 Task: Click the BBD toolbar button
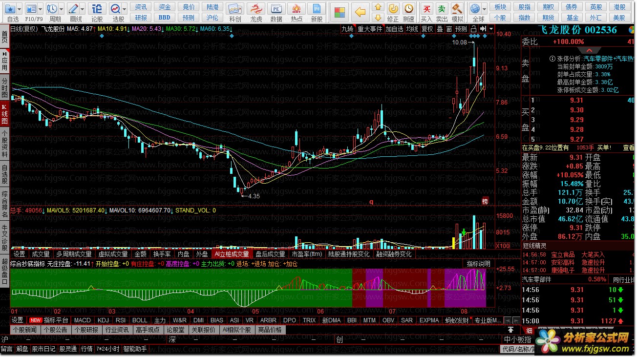pos(165,18)
